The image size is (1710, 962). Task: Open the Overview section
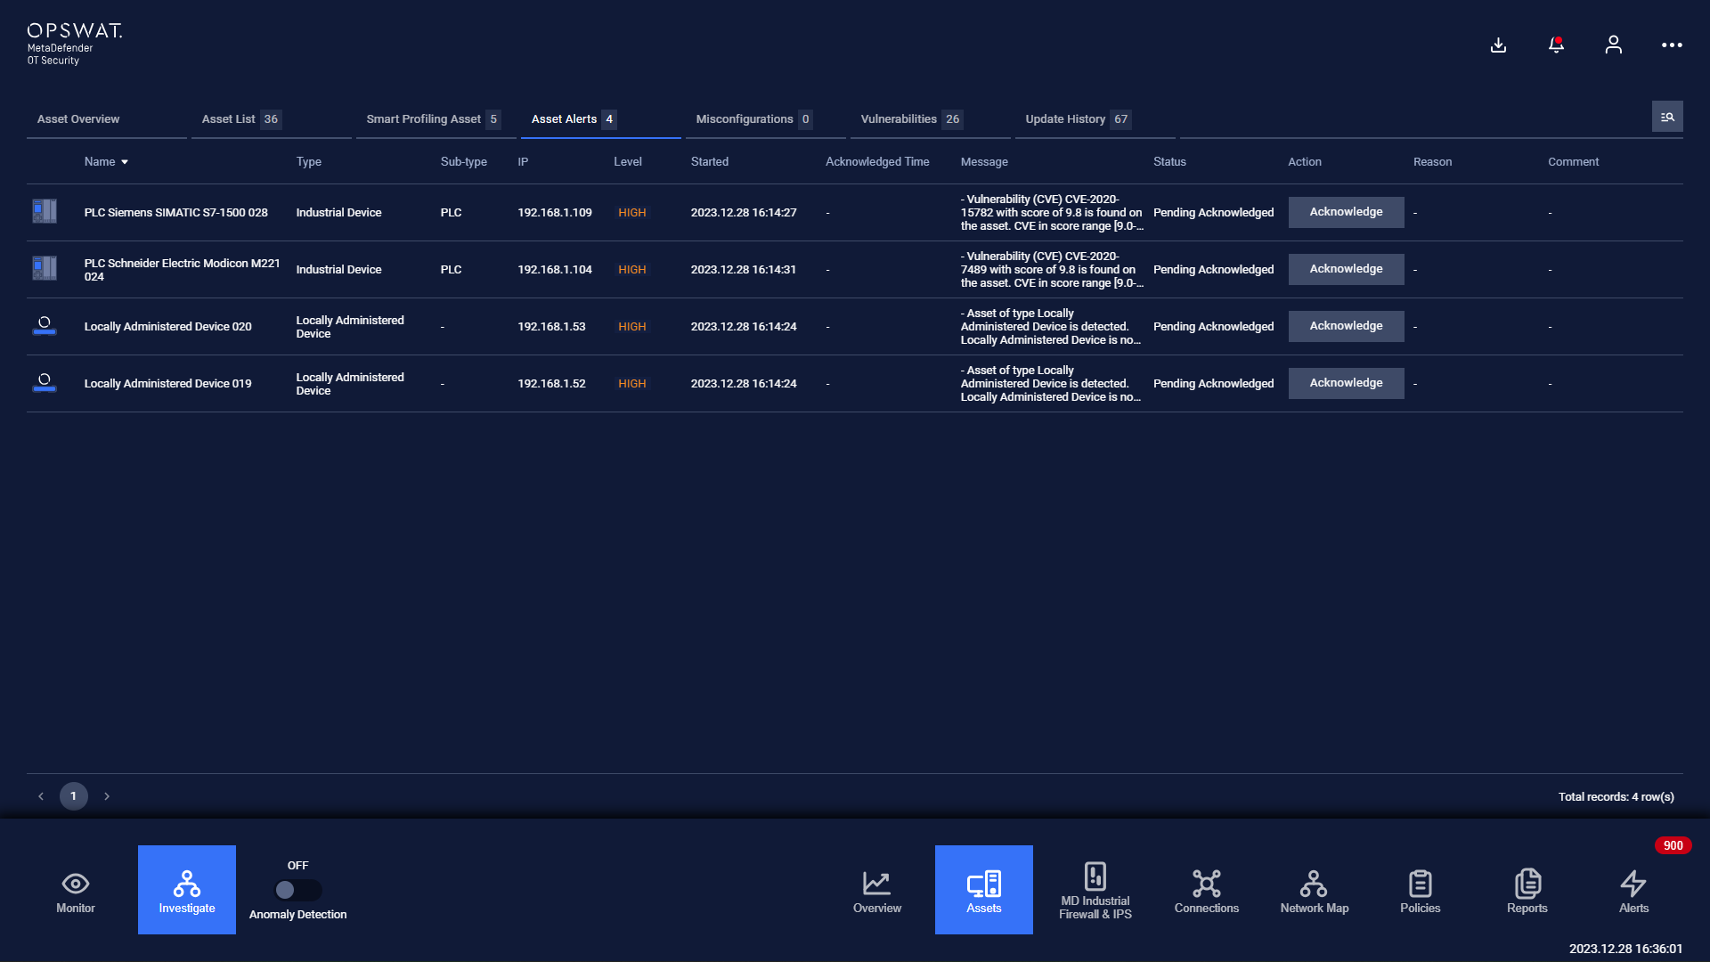(x=877, y=890)
